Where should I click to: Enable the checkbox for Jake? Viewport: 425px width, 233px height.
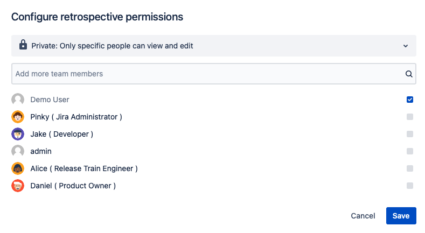pos(410,134)
